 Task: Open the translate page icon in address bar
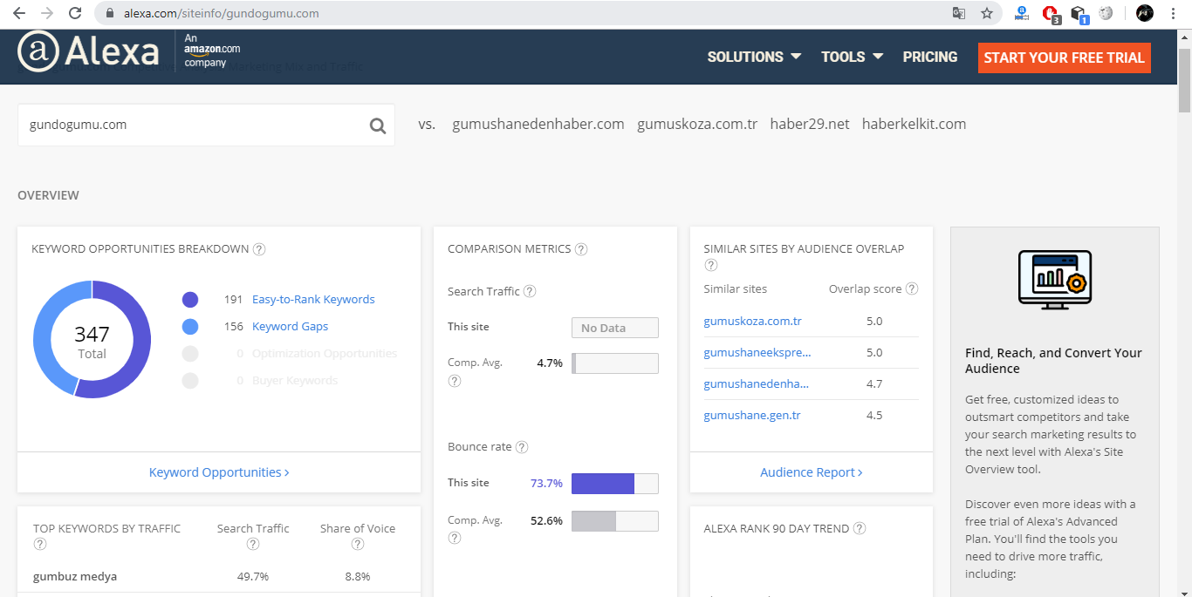(959, 13)
